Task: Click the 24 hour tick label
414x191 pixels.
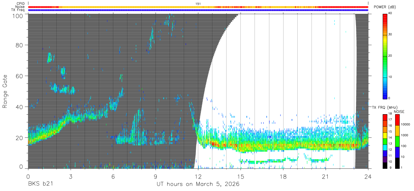Action: [x=368, y=176]
